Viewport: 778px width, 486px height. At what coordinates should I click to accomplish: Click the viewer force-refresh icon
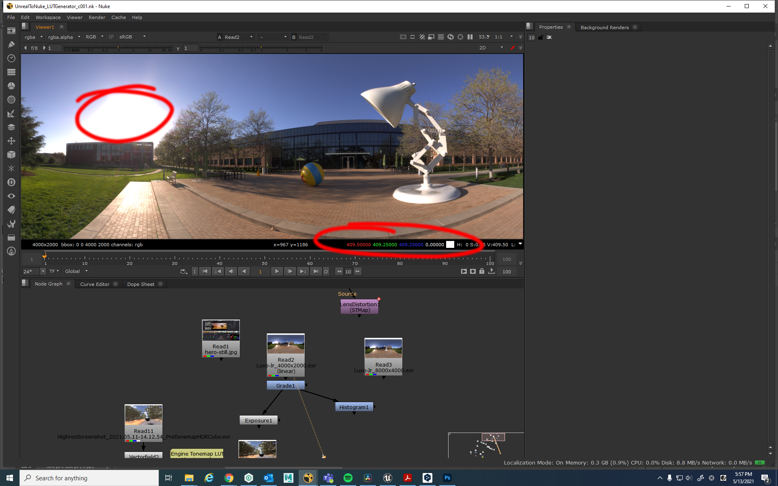point(451,37)
